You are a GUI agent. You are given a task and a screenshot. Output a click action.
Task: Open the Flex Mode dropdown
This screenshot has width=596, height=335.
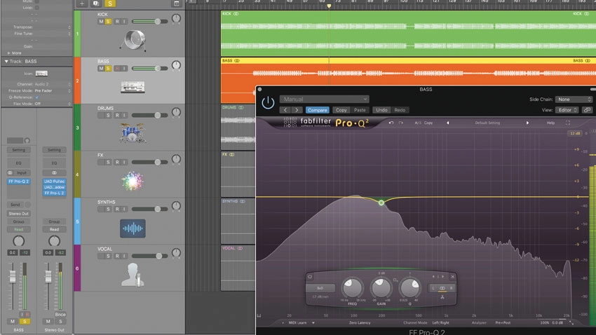point(52,104)
